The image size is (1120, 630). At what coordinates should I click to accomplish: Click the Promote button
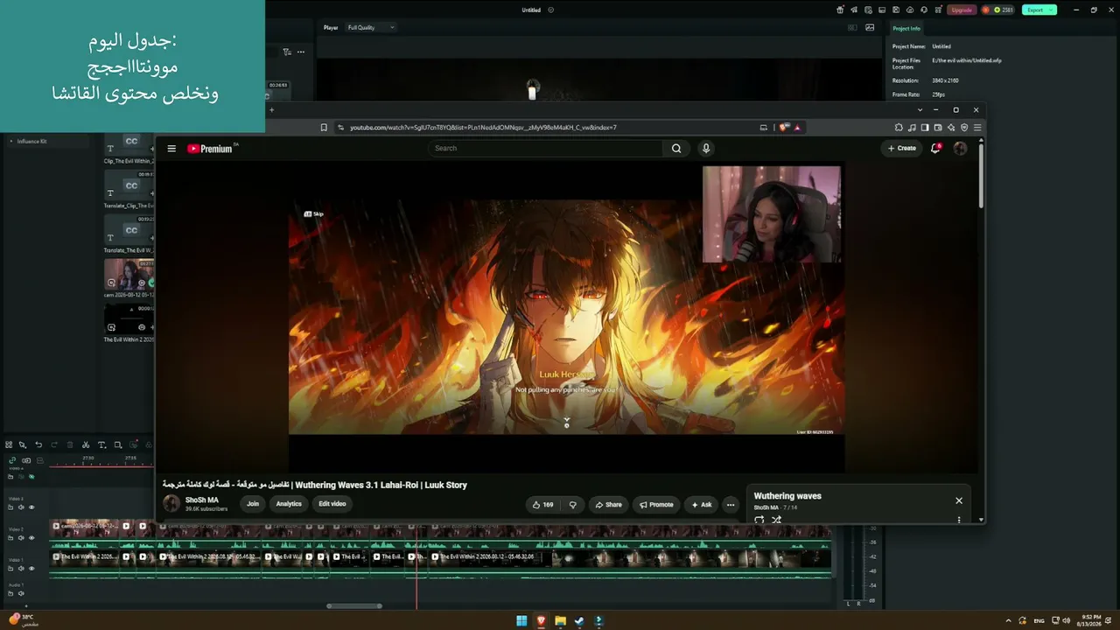[x=656, y=505]
